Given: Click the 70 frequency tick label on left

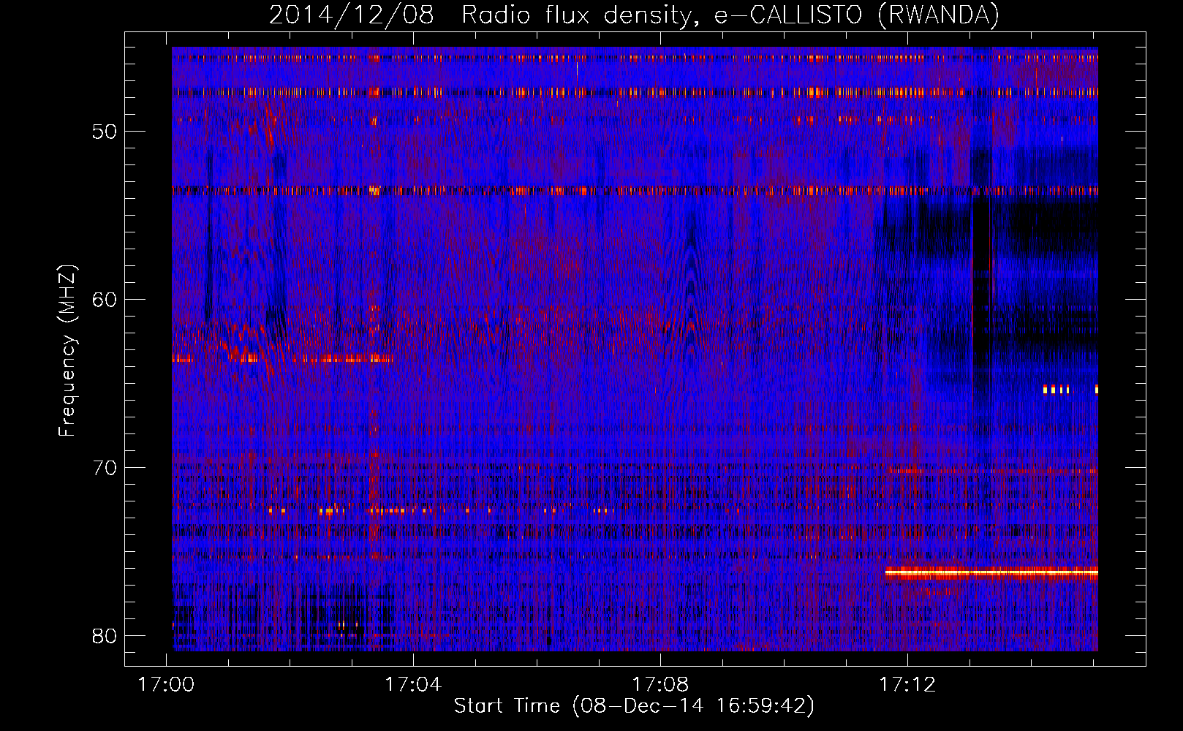Looking at the screenshot, I should click(x=105, y=468).
